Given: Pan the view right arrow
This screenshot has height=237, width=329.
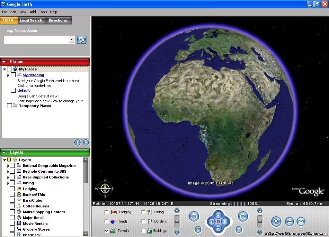Looking at the screenshot, I should point(225,222).
